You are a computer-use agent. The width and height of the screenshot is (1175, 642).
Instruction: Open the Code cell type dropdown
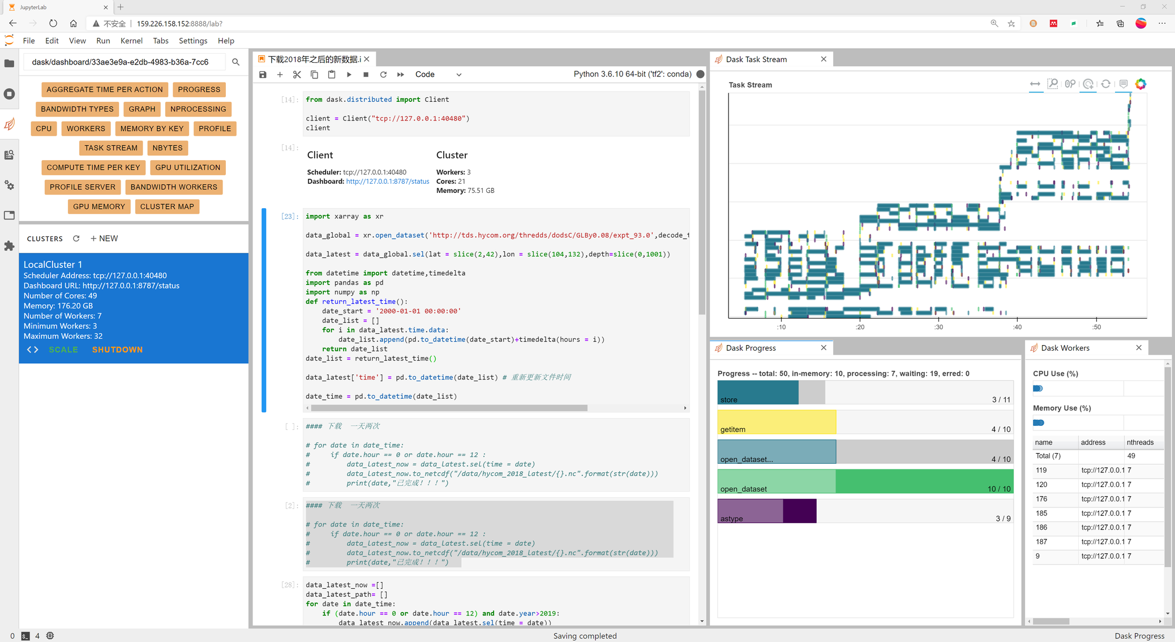(438, 75)
